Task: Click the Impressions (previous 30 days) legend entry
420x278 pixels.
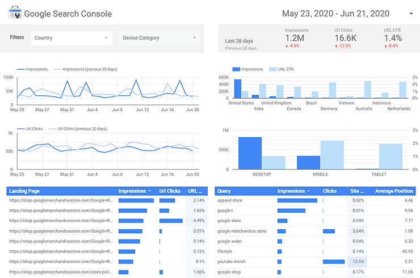Action: (x=86, y=69)
